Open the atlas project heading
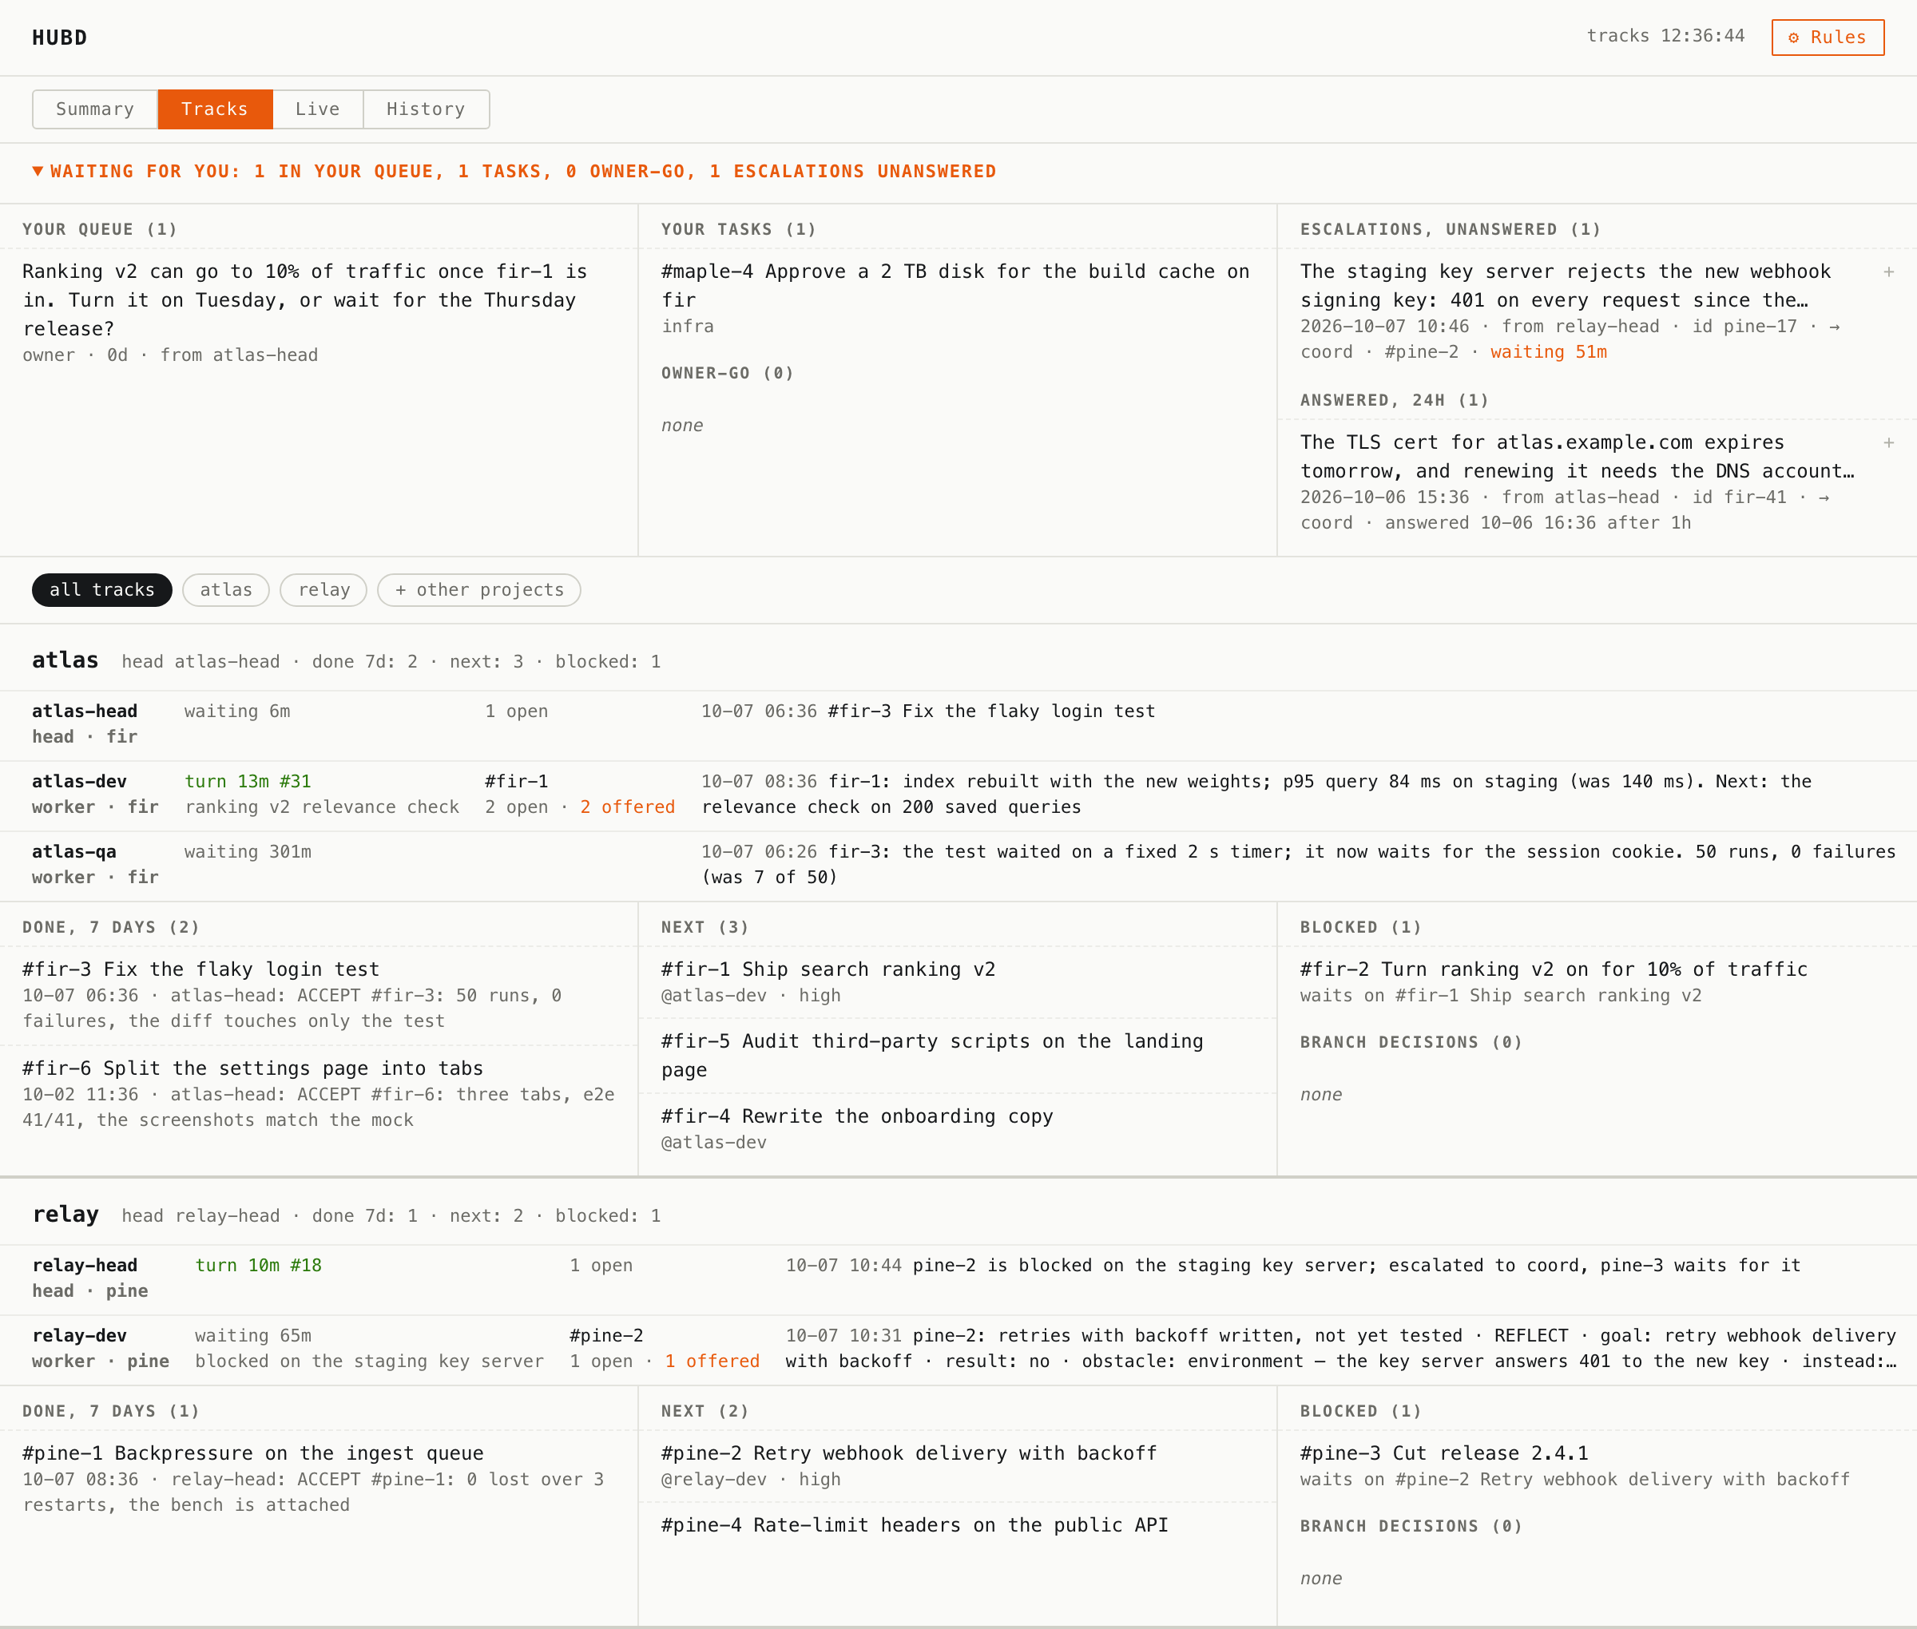This screenshot has height=1629, width=1917. pos(65,660)
